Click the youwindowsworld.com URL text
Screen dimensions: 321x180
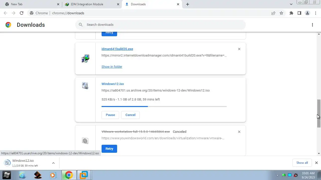click(163, 138)
